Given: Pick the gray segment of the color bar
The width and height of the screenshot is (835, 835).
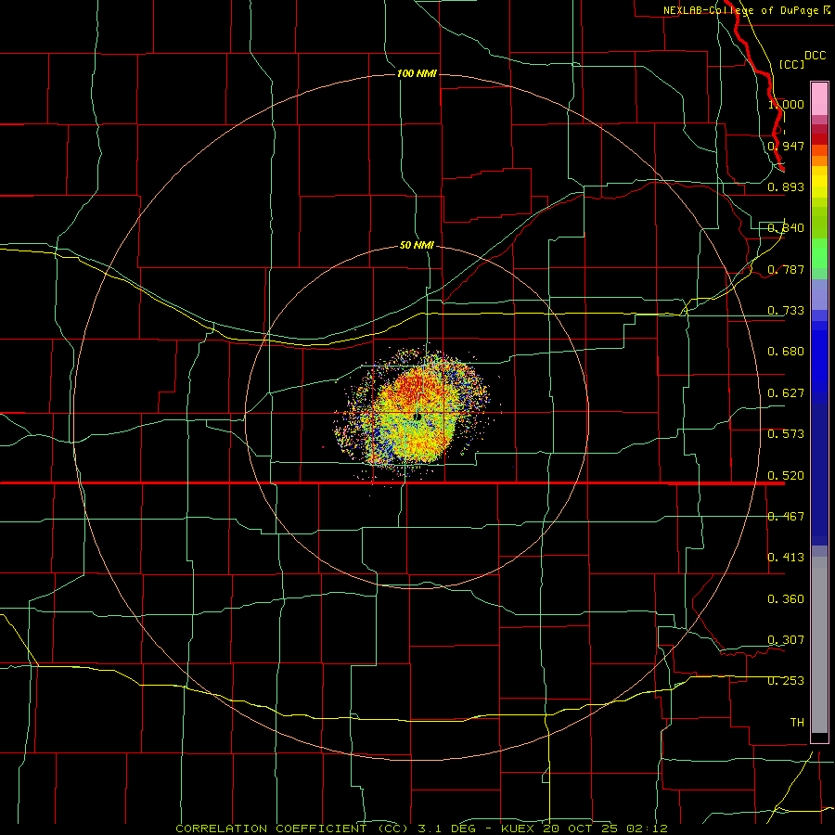Looking at the screenshot, I should (x=819, y=645).
